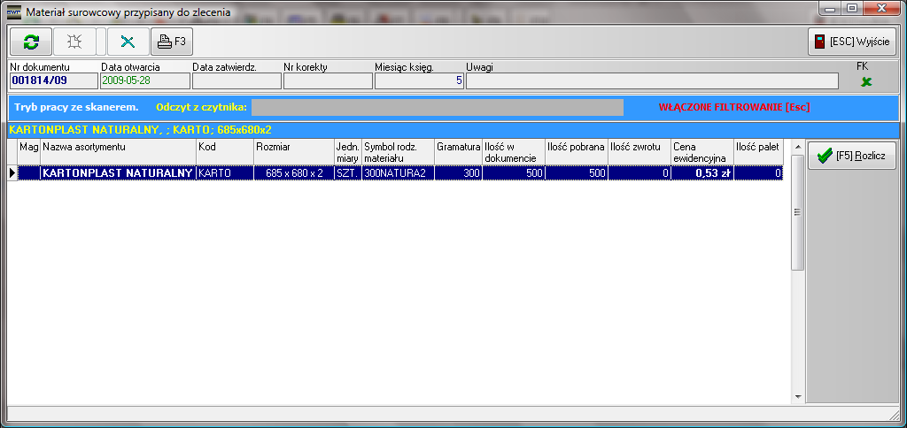Click the application icon in the title bar

pos(13,12)
